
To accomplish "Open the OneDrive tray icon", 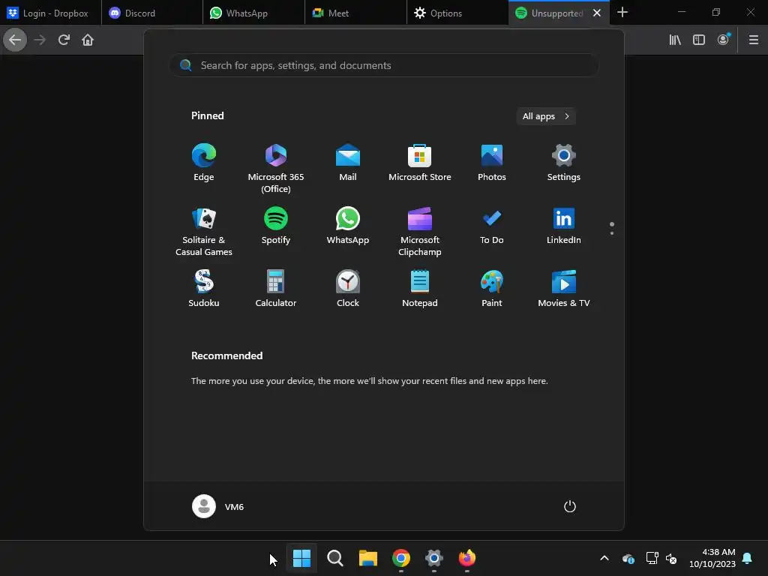I will click(x=628, y=558).
